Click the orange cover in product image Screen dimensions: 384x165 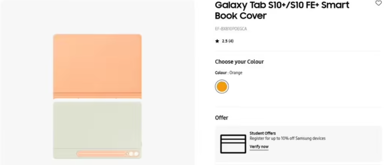tap(97, 64)
